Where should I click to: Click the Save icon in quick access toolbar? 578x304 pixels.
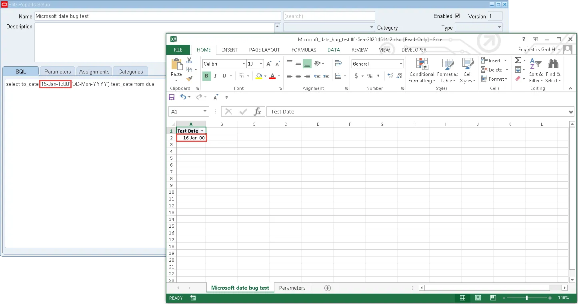pyautogui.click(x=172, y=97)
